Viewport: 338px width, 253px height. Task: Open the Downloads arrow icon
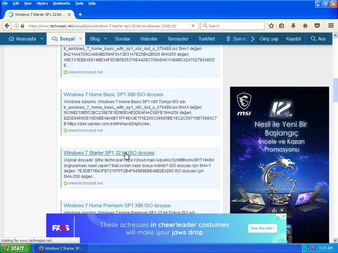coord(293,26)
